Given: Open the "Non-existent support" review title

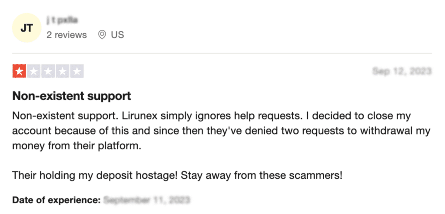Looking at the screenshot, I should pyautogui.click(x=72, y=96).
